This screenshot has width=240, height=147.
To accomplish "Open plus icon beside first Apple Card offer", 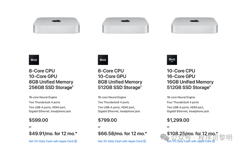I will point(76,141).
